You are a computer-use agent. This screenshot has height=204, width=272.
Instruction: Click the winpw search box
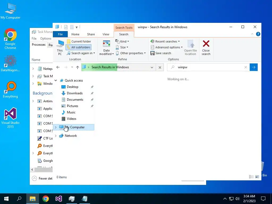coord(208,67)
